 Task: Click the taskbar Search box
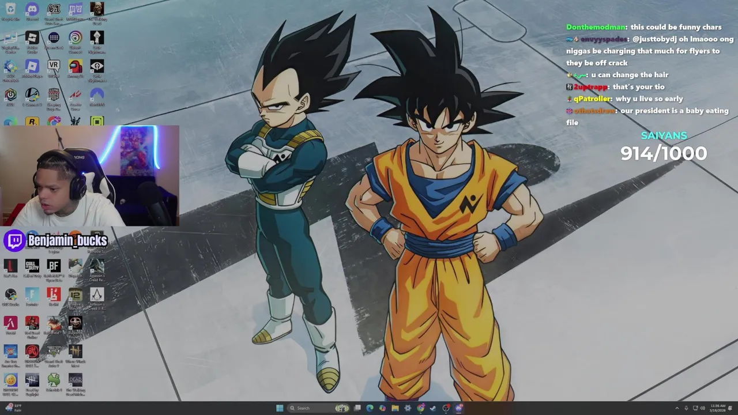tap(319, 408)
